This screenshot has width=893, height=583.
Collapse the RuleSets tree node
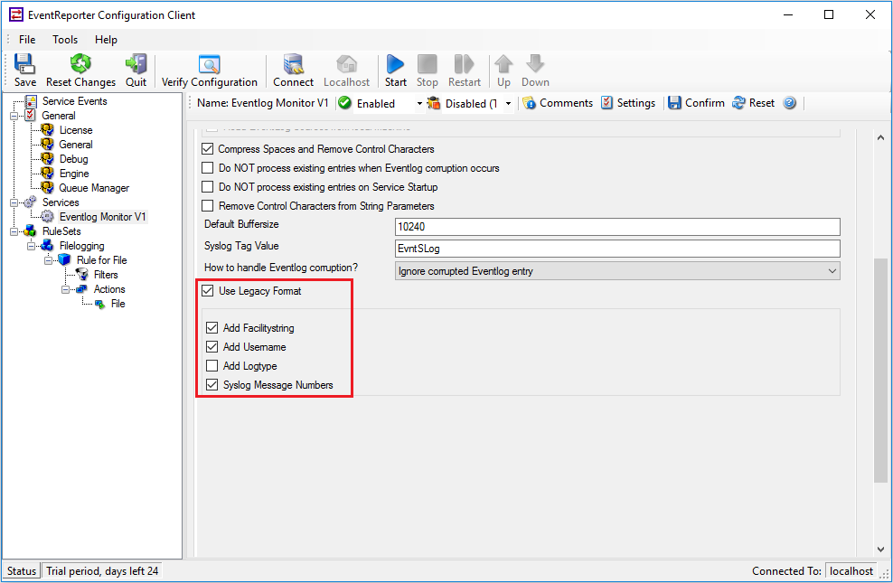point(14,231)
